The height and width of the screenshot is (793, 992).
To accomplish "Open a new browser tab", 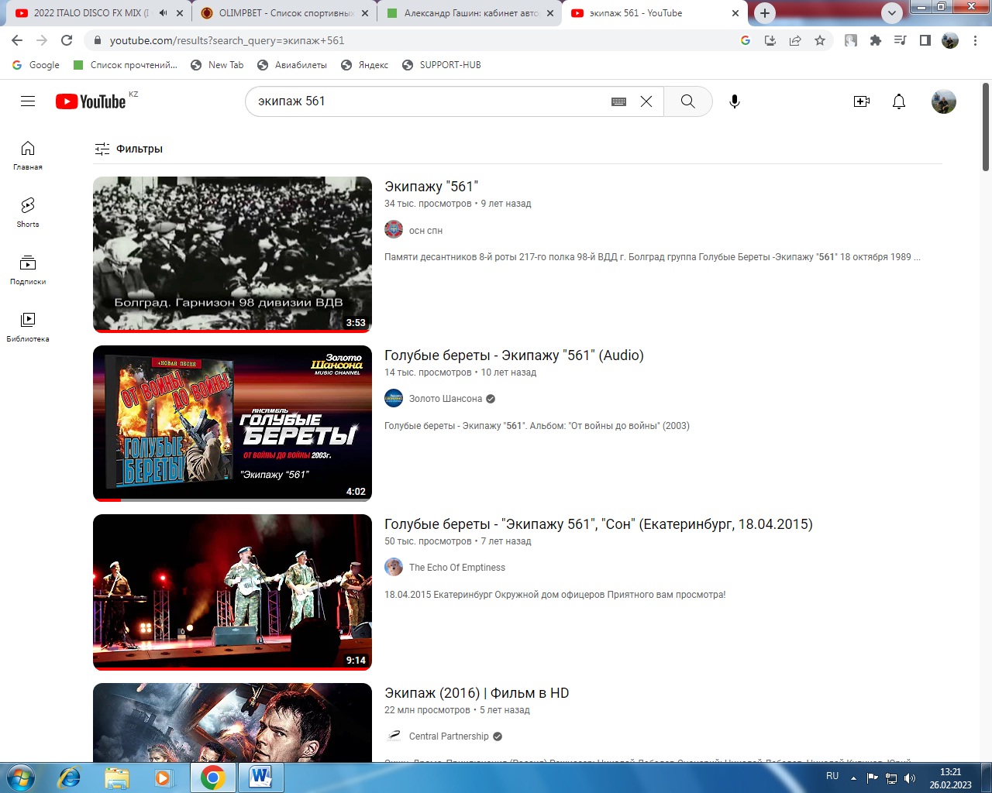I will (765, 13).
